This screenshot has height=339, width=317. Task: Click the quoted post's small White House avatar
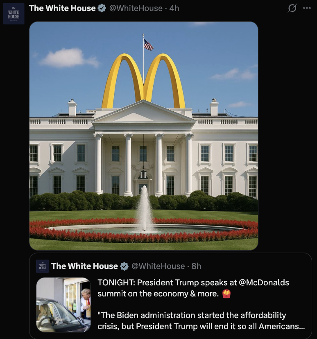(x=42, y=266)
